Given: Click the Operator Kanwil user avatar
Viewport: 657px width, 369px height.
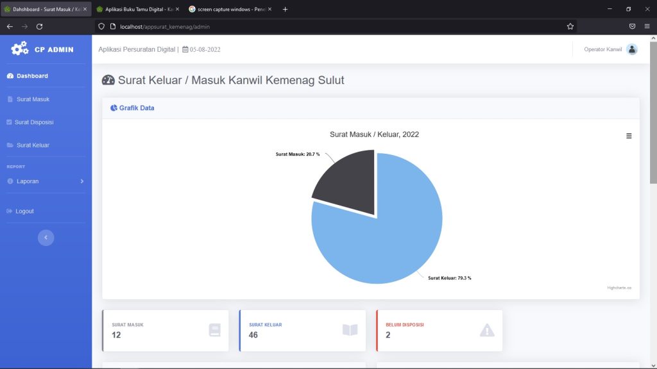Looking at the screenshot, I should pyautogui.click(x=632, y=49).
